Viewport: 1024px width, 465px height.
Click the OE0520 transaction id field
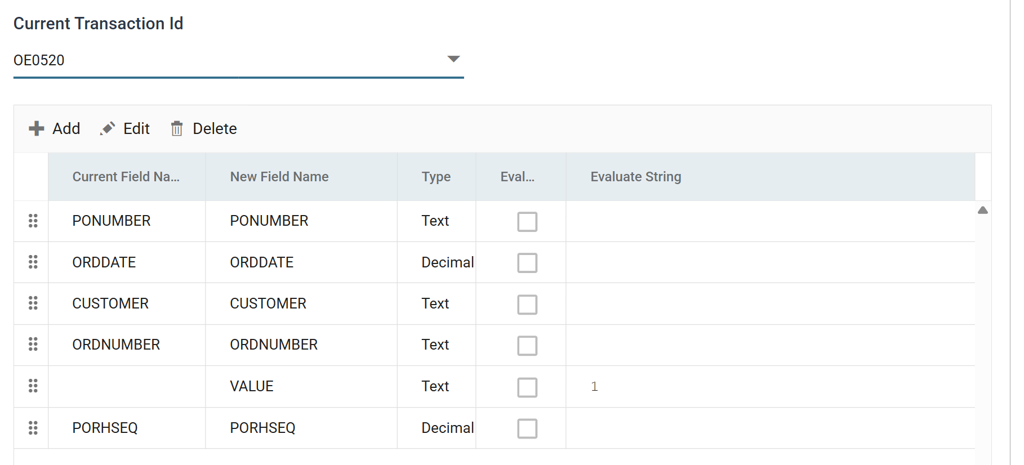[239, 60]
